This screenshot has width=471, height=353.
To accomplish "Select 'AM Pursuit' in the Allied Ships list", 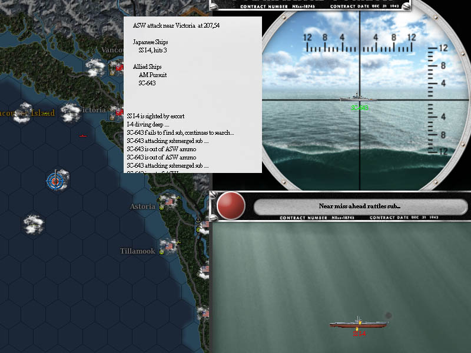I will [x=152, y=75].
